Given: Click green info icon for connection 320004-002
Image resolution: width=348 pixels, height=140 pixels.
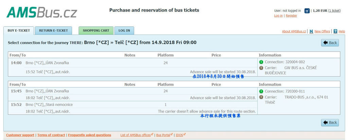Looking at the screenshot, I should pos(261,62).
